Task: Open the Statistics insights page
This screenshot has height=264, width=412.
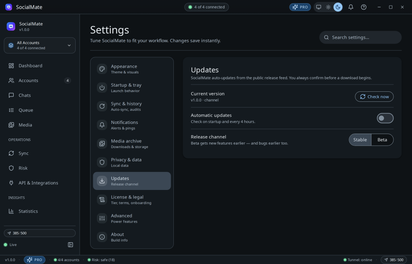Action: point(40,211)
